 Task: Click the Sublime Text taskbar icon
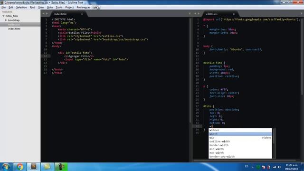click(34, 167)
